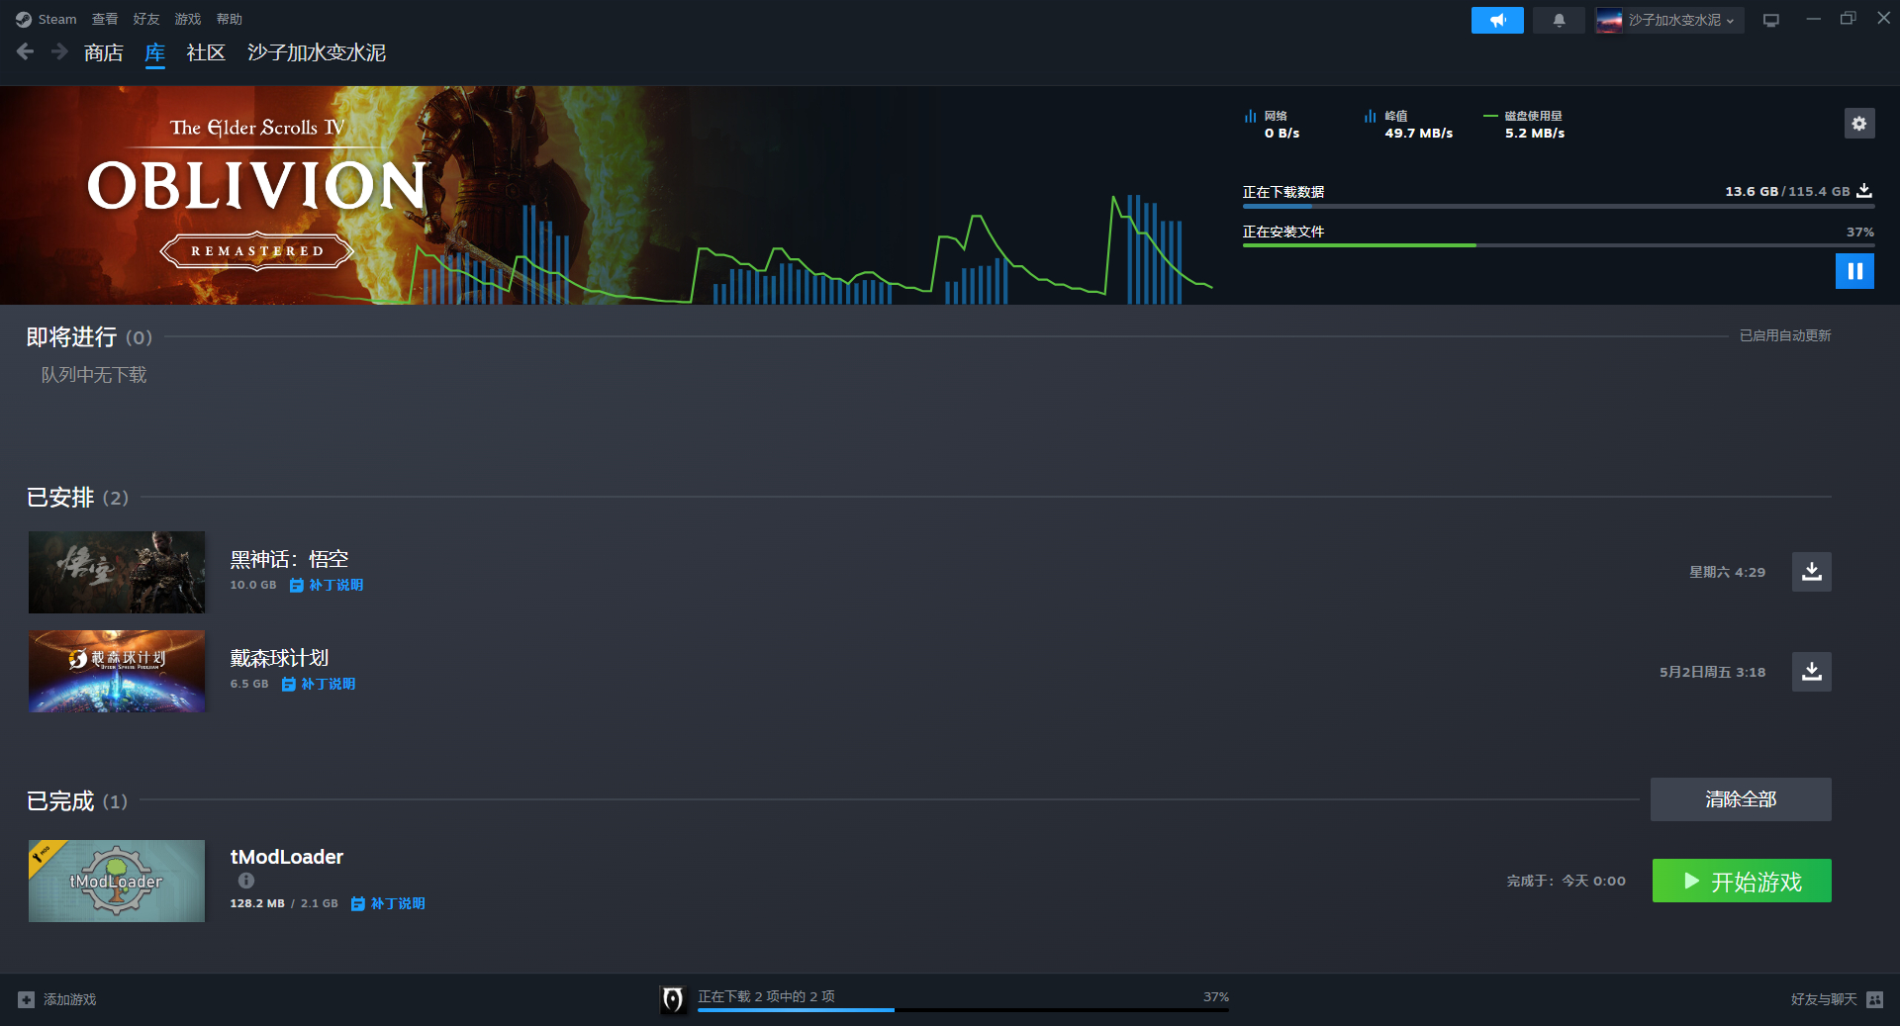Open 戴森球计划 thumbnail
Screen dimensions: 1900x1026
coord(117,672)
